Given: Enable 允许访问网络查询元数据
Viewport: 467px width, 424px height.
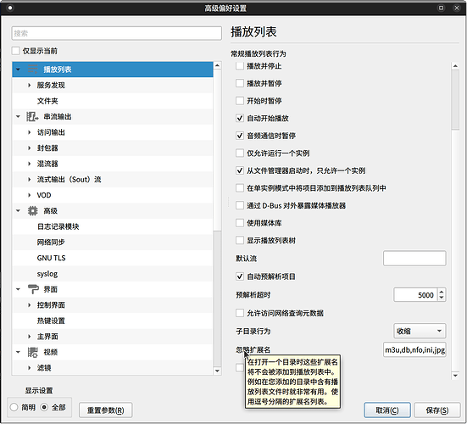Looking at the screenshot, I should (240, 313).
